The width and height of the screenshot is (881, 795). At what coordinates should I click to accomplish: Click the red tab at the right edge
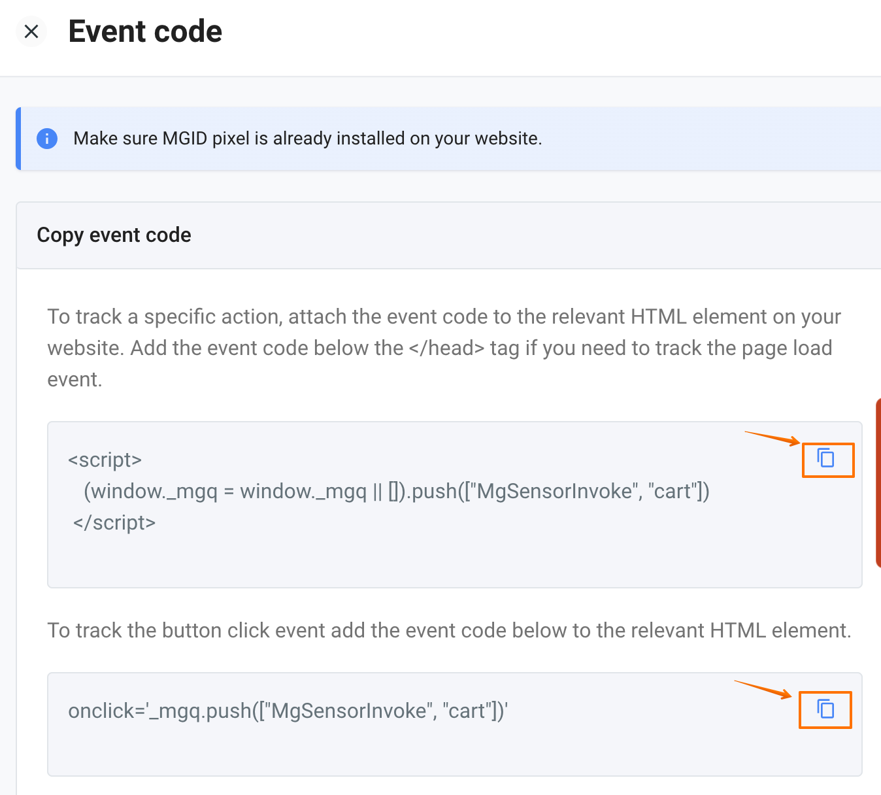(878, 482)
